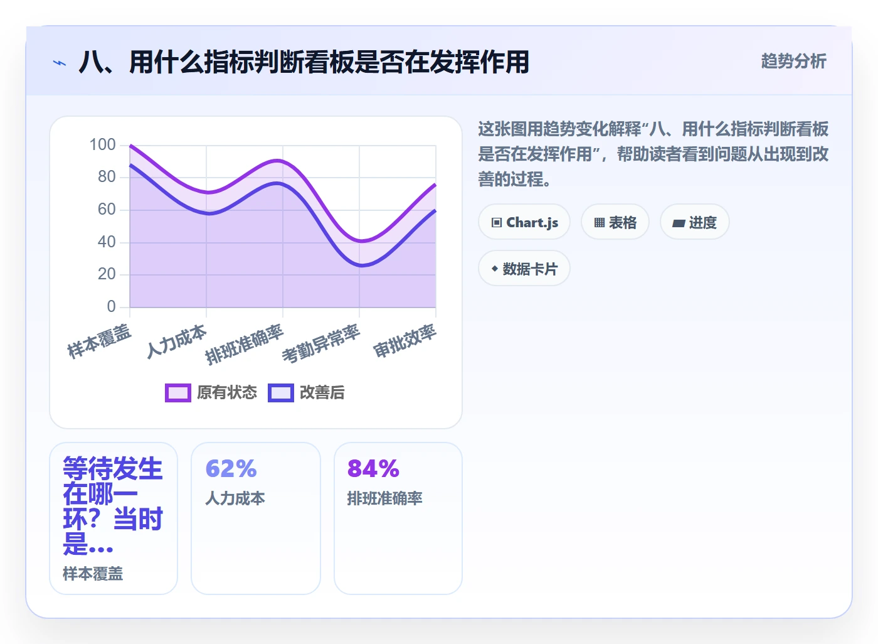Screen dimensions: 878x644
Task: Click the 考勤异常率 x-axis label
Action: tap(321, 344)
